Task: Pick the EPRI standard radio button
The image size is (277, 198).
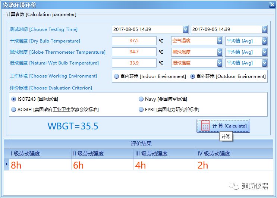Action: [141, 110]
